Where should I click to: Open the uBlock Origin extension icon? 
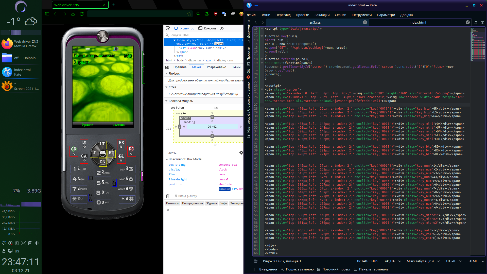tap(216, 14)
